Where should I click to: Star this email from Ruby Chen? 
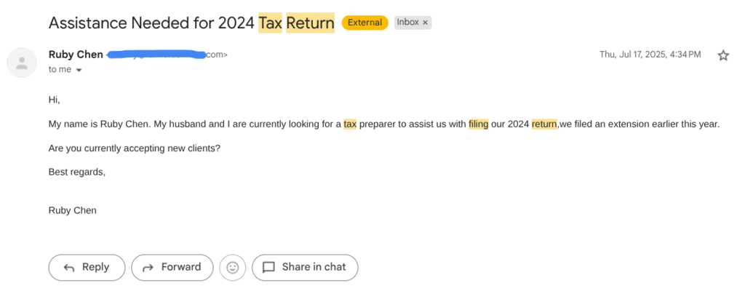click(x=722, y=55)
